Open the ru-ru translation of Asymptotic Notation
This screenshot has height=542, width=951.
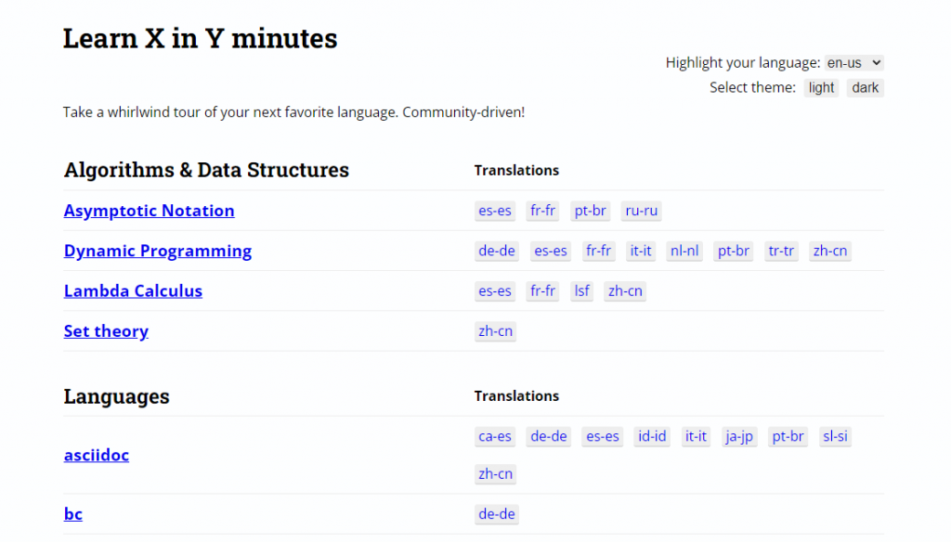pos(641,211)
